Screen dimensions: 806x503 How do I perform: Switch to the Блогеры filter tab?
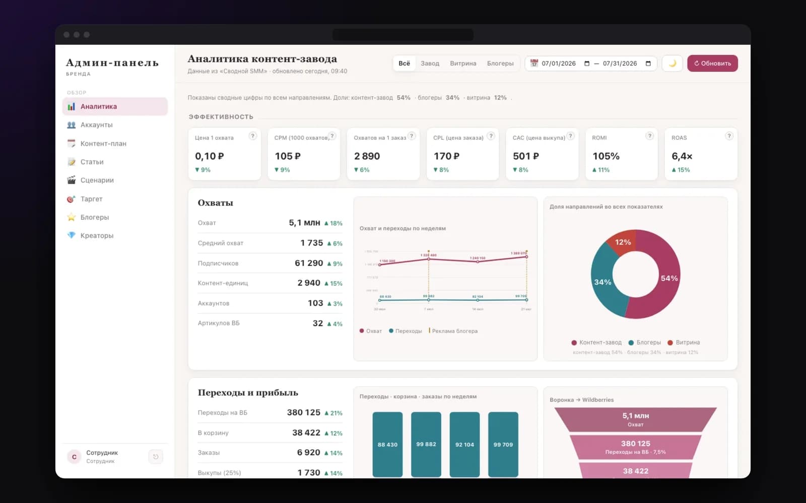(500, 63)
